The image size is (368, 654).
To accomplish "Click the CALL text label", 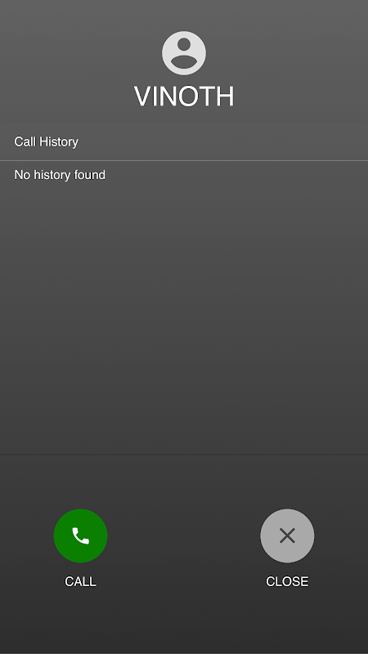I will 80,581.
